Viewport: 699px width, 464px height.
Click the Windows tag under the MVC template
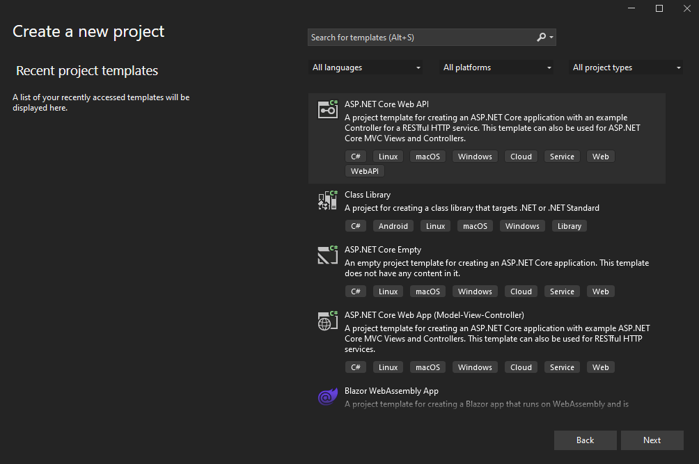click(x=476, y=367)
